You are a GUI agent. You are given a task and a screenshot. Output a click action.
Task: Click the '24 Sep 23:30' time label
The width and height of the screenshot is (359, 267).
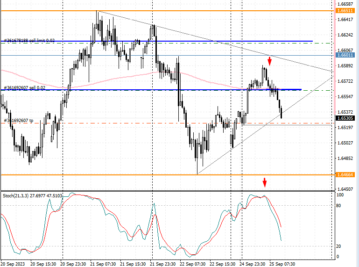click(x=252, y=264)
